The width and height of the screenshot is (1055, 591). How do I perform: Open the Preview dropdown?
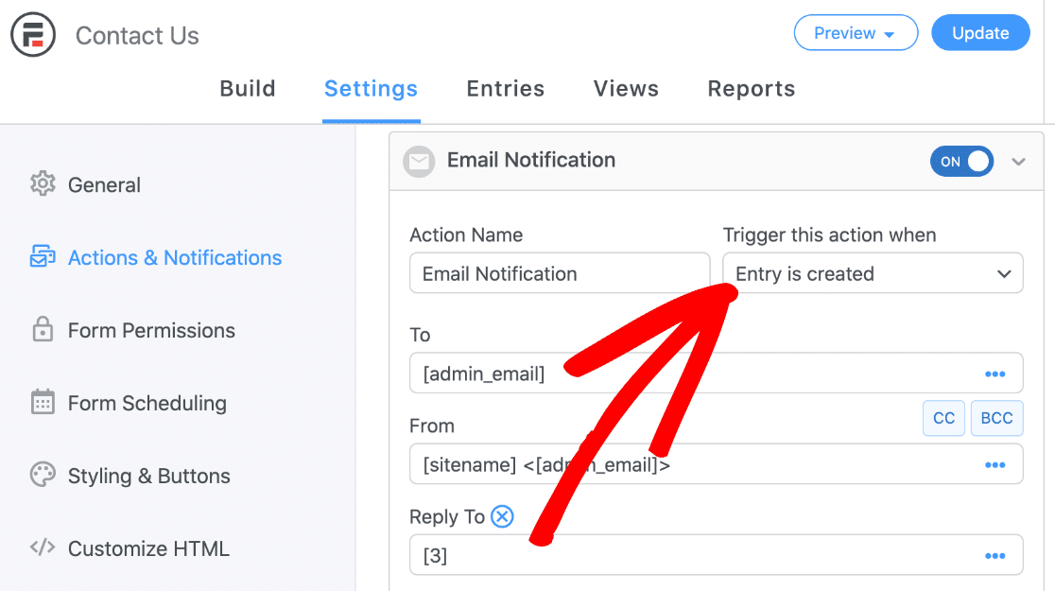pos(856,32)
